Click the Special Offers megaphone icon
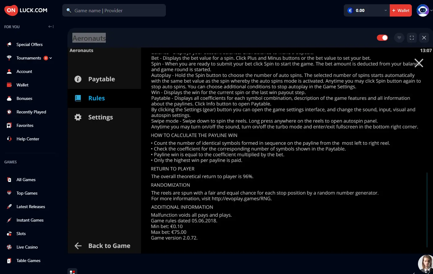Screen dimensions: 433x274 pyautogui.click(x=9, y=44)
